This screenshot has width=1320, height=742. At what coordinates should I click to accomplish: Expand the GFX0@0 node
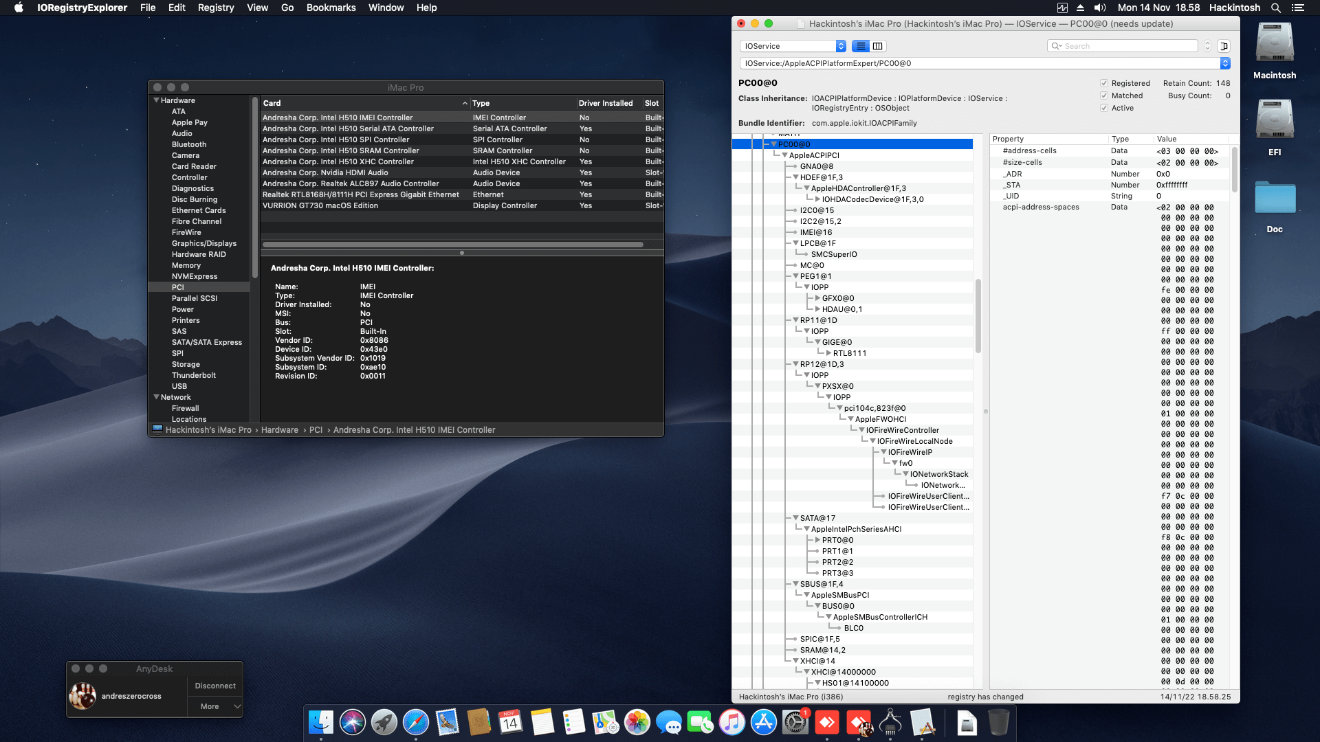[817, 298]
